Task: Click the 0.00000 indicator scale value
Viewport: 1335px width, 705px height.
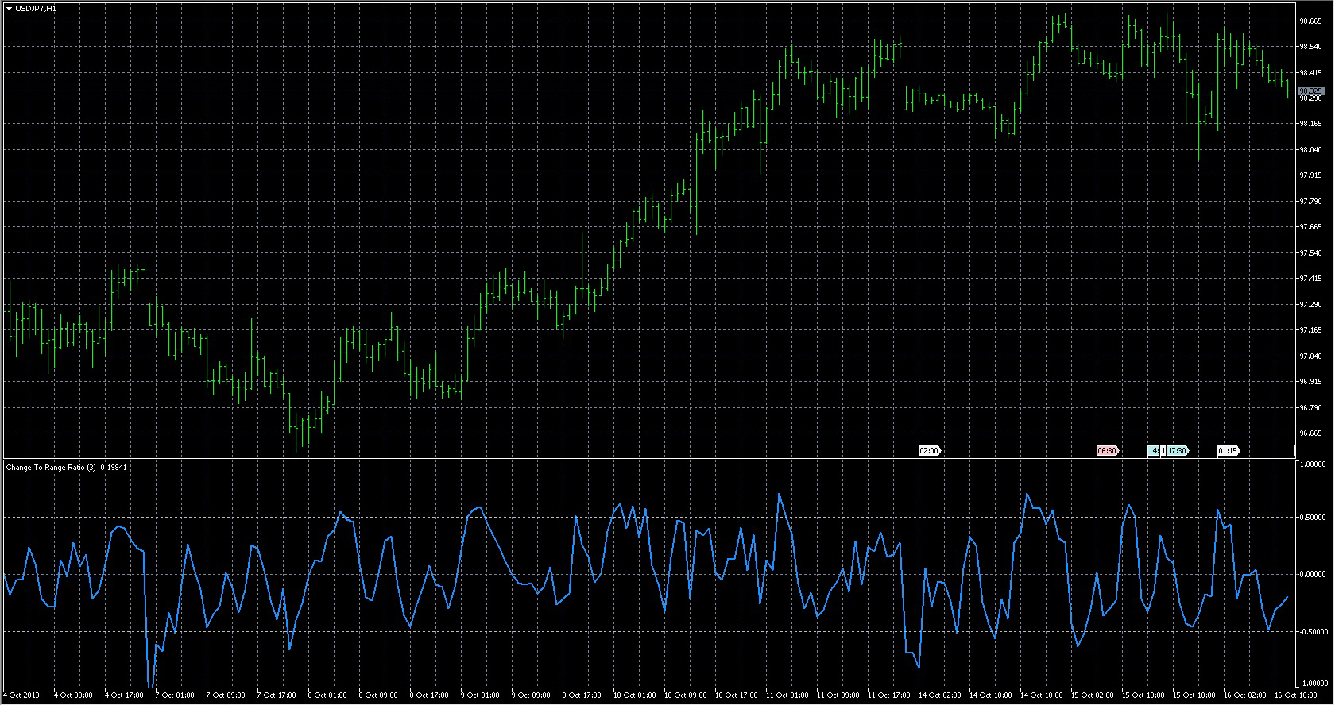Action: pos(1313,575)
